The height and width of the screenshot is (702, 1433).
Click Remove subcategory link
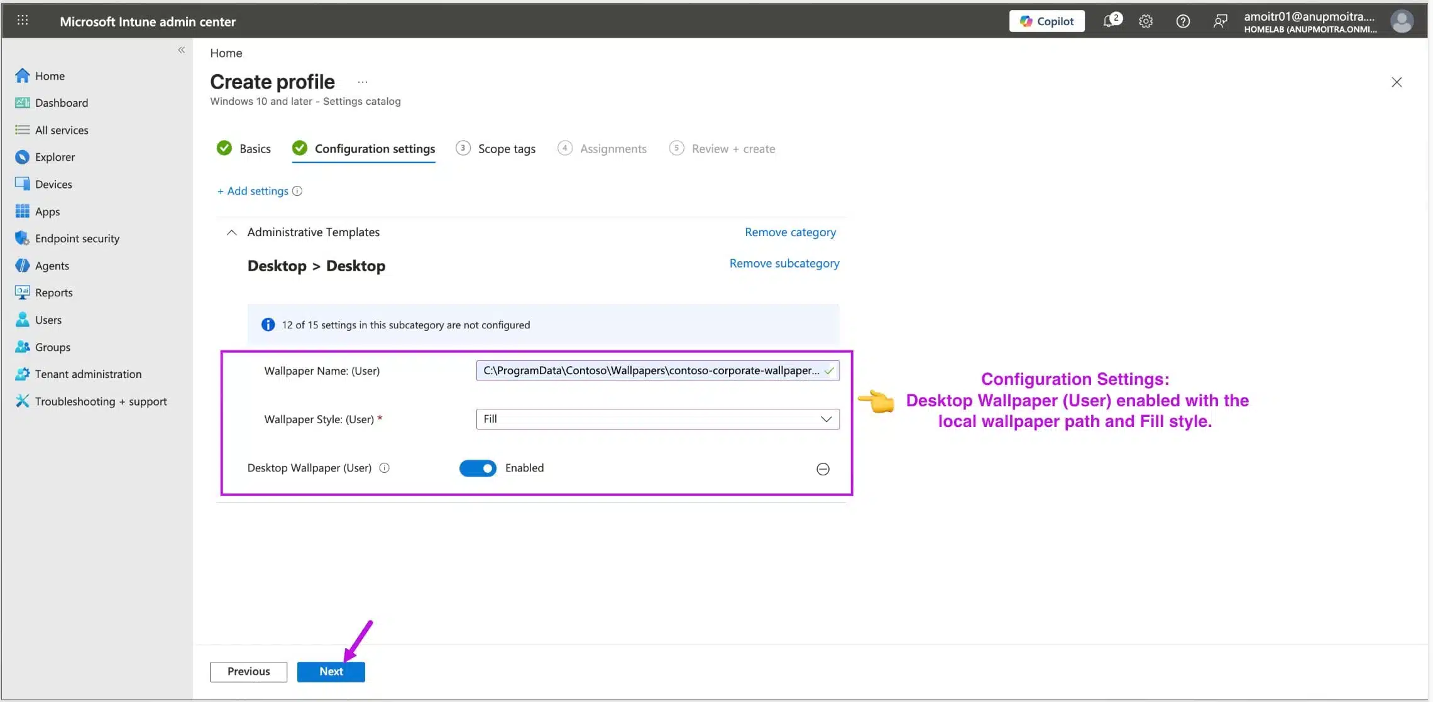(x=784, y=264)
